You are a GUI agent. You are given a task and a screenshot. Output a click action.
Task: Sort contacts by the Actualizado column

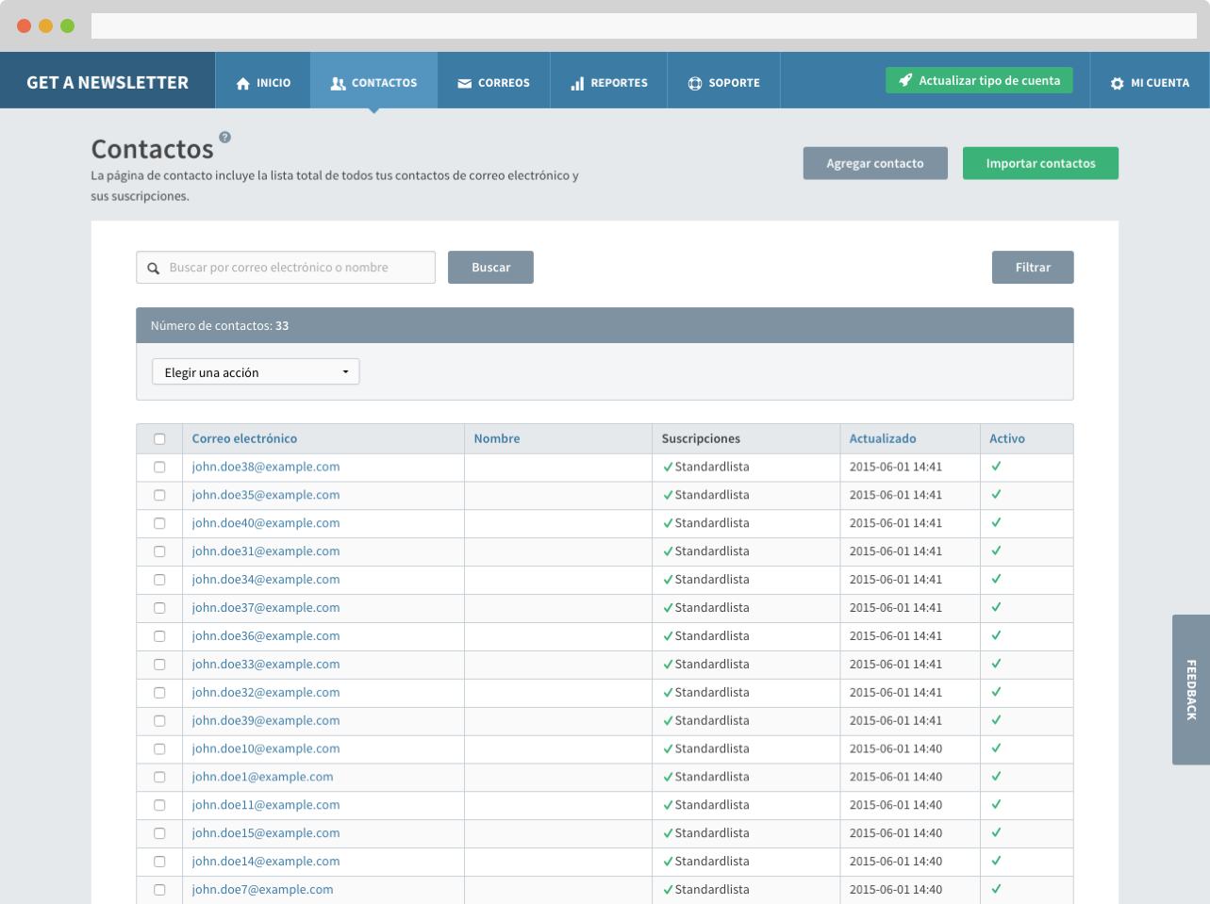tap(882, 438)
